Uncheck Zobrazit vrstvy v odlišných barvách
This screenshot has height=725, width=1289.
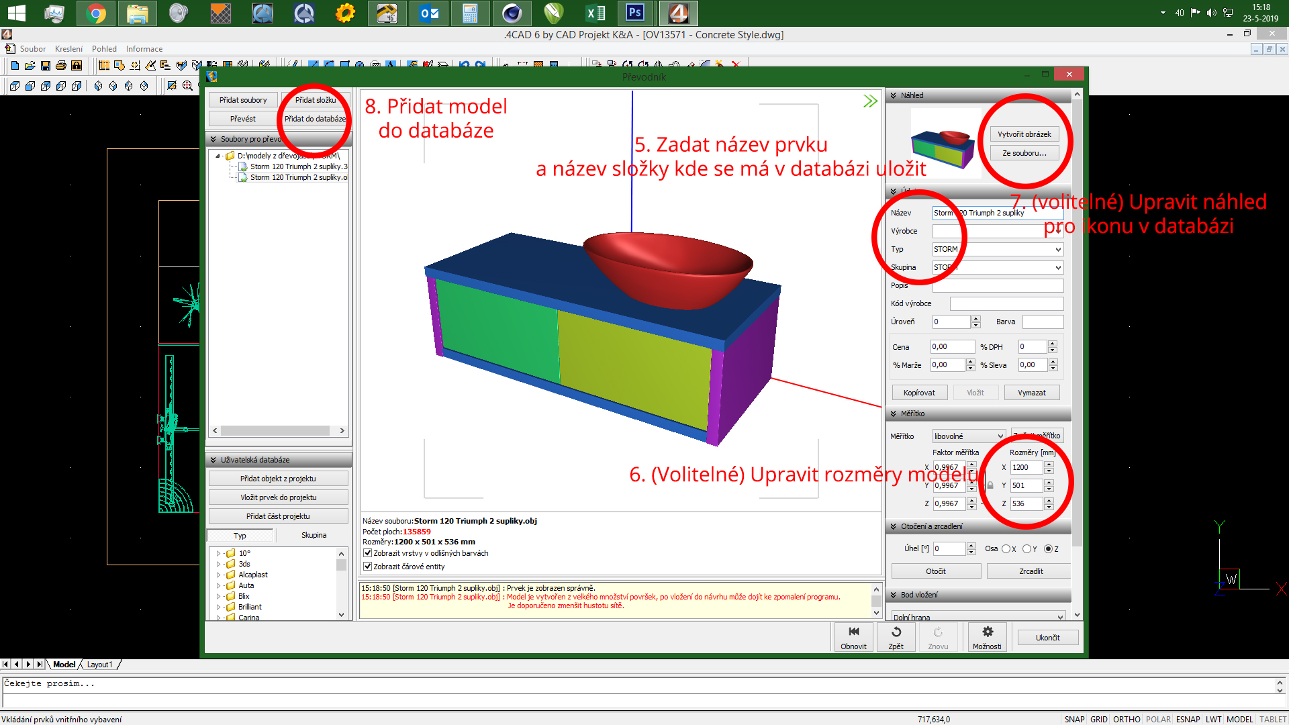point(368,553)
